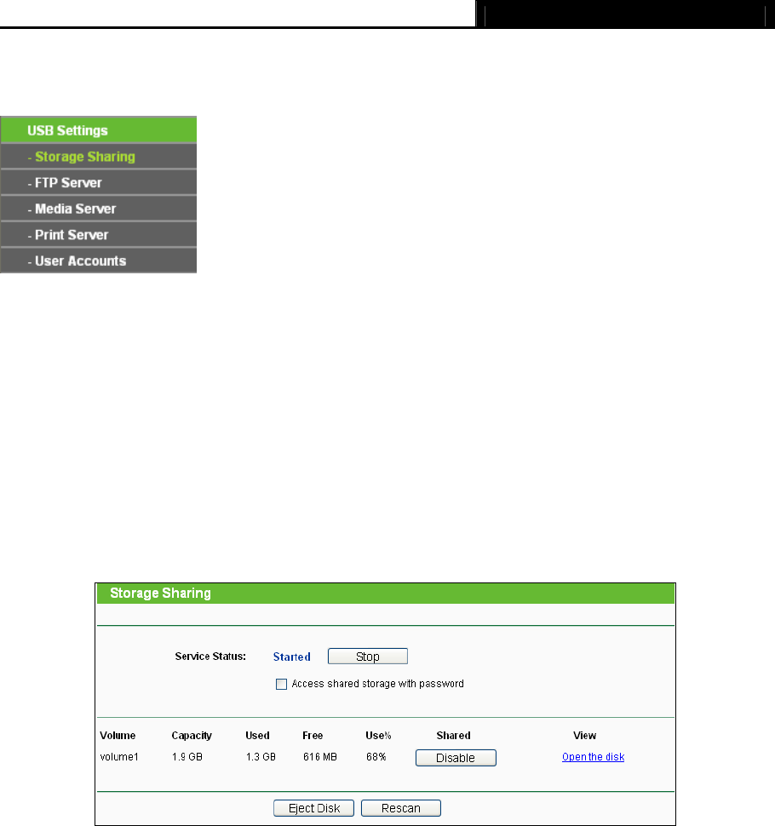Click the 68% usage value
775x826 pixels.
click(x=376, y=757)
